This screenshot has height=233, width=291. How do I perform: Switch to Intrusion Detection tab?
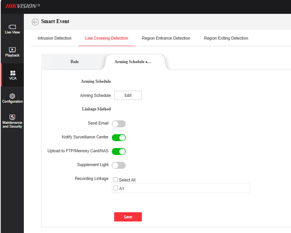(x=55, y=38)
